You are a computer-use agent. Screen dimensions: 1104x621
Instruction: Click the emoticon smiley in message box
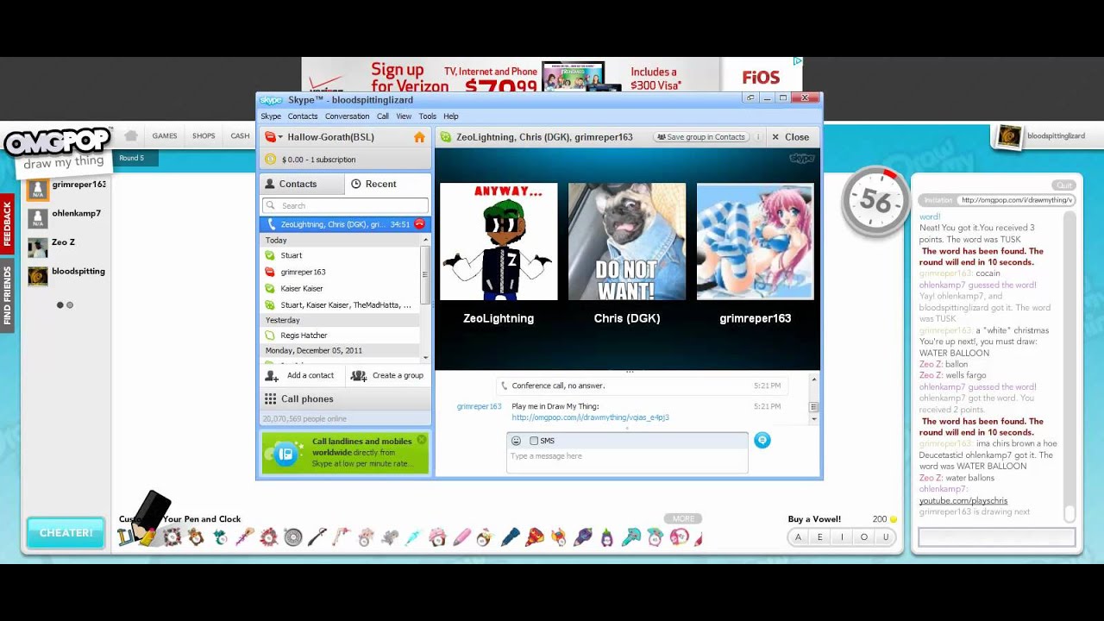(x=516, y=441)
